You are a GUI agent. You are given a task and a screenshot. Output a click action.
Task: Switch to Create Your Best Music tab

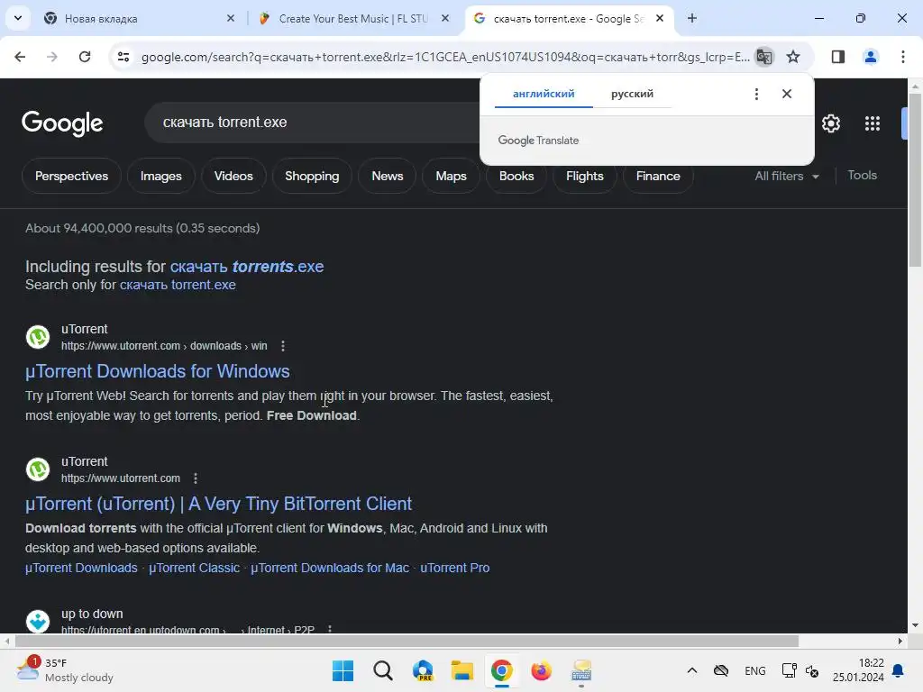(353, 19)
